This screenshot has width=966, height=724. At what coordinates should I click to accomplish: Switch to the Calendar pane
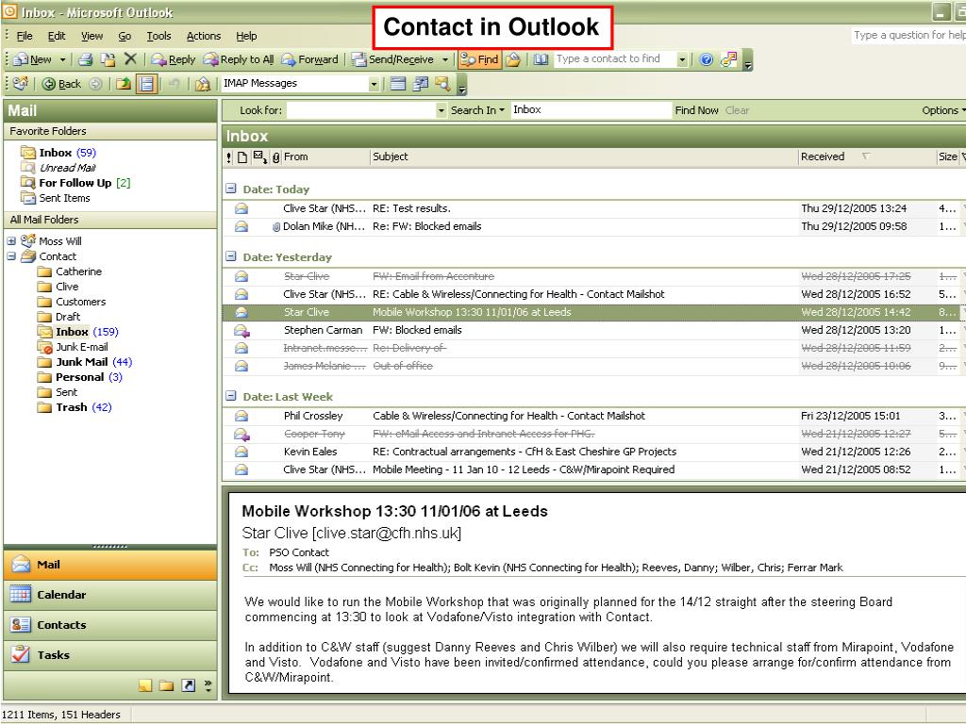110,595
